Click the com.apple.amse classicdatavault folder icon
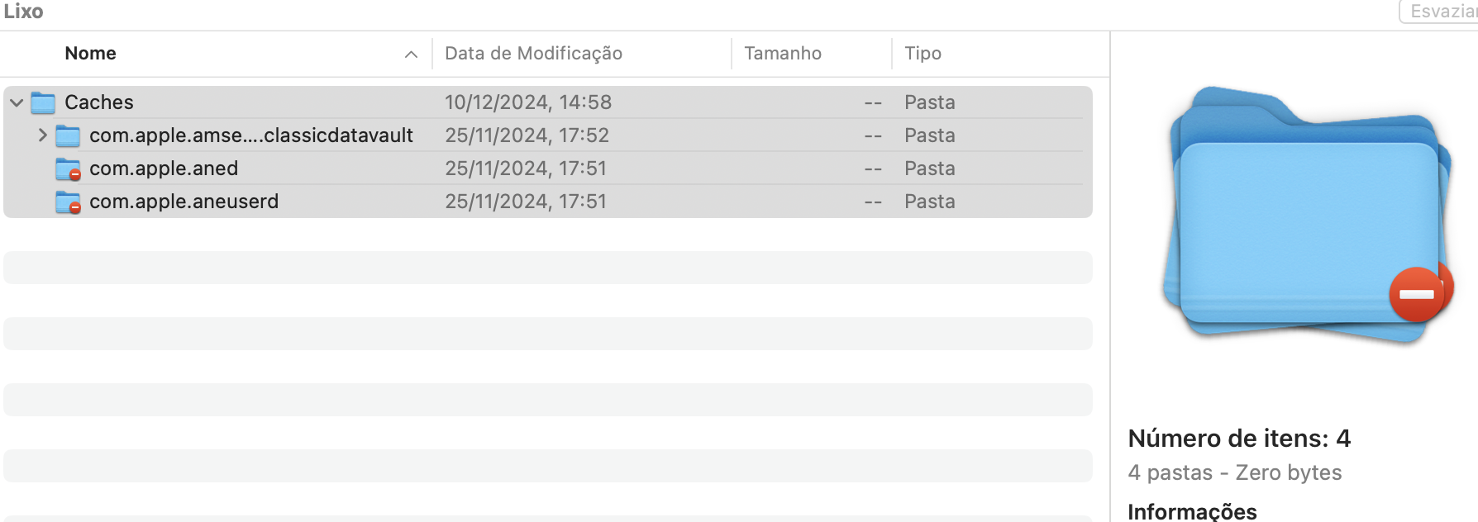This screenshot has height=522, width=1478. (x=68, y=135)
